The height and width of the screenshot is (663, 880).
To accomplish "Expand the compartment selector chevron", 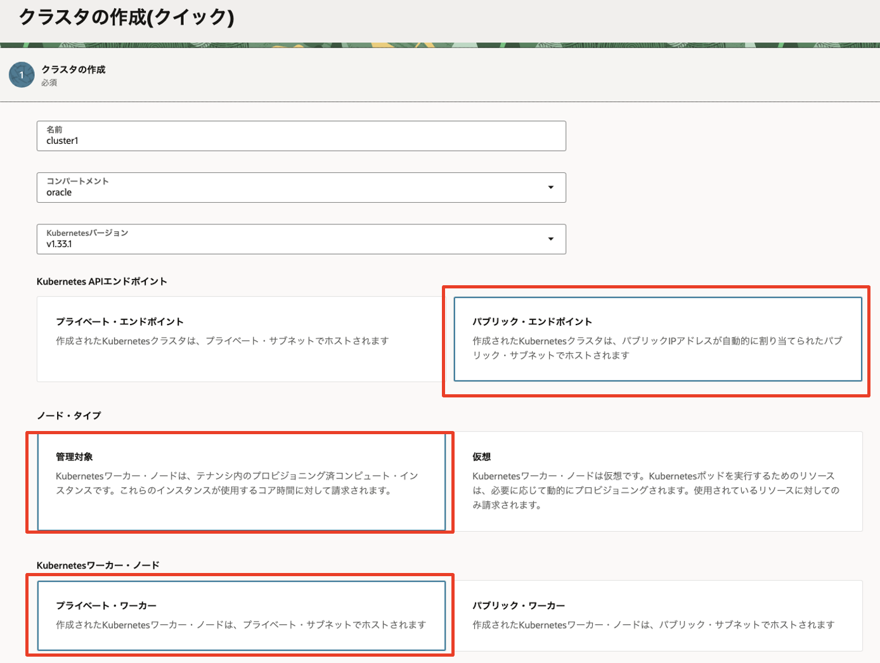I will click(551, 188).
